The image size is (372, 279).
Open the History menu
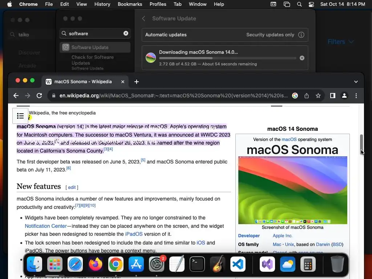point(102,4)
